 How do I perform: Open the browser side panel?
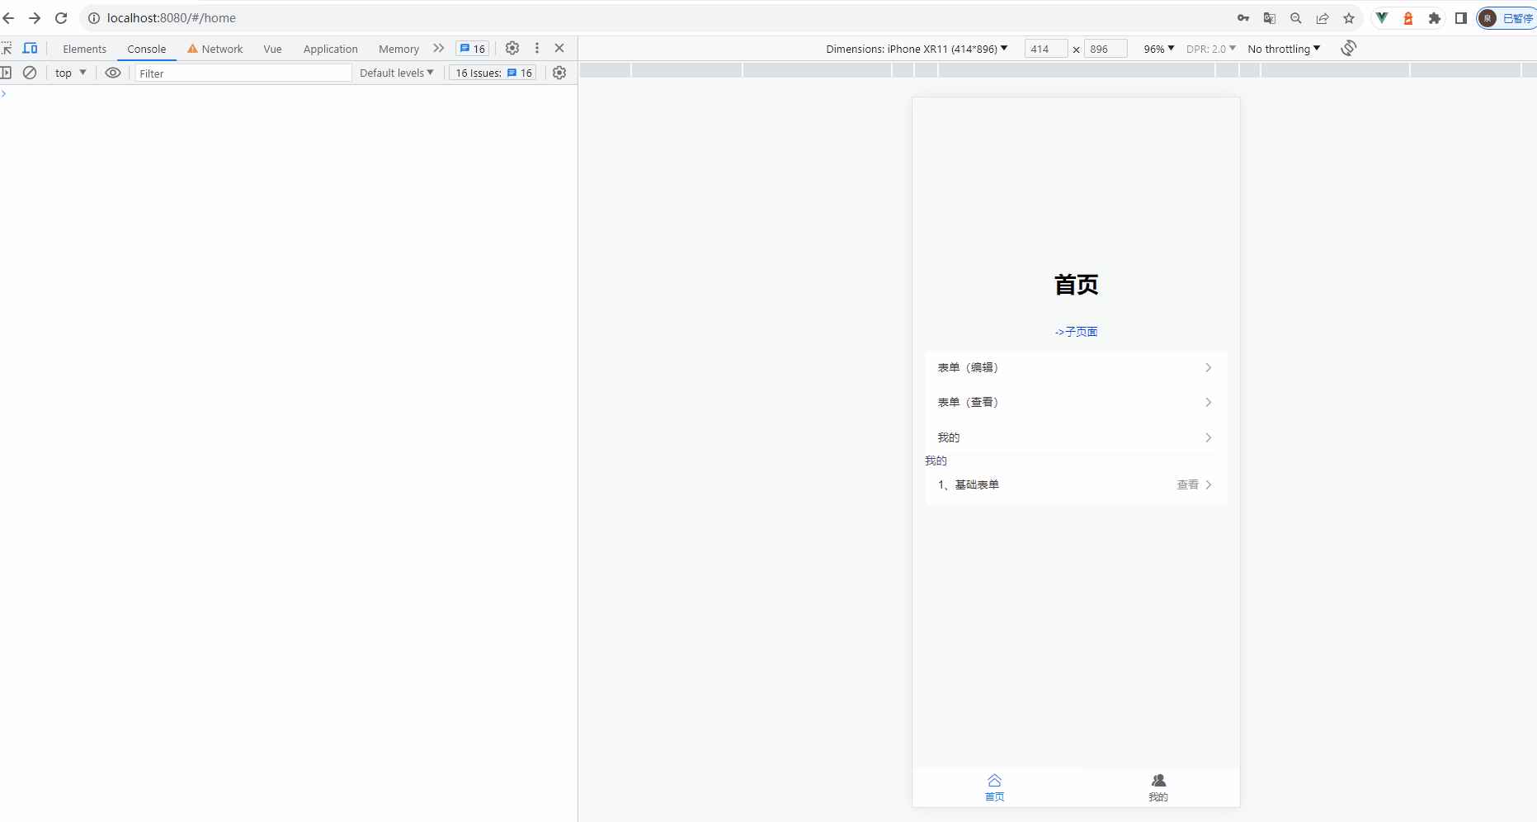tap(1461, 18)
